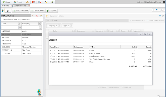Click Add Customer button
The width and height of the screenshot is (166, 97).
[x=21, y=11]
